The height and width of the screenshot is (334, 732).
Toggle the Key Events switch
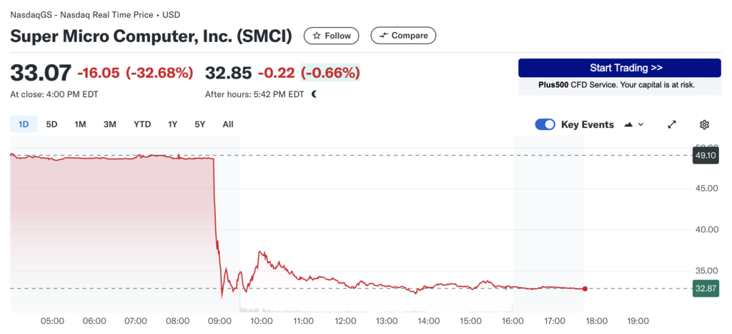click(x=545, y=124)
